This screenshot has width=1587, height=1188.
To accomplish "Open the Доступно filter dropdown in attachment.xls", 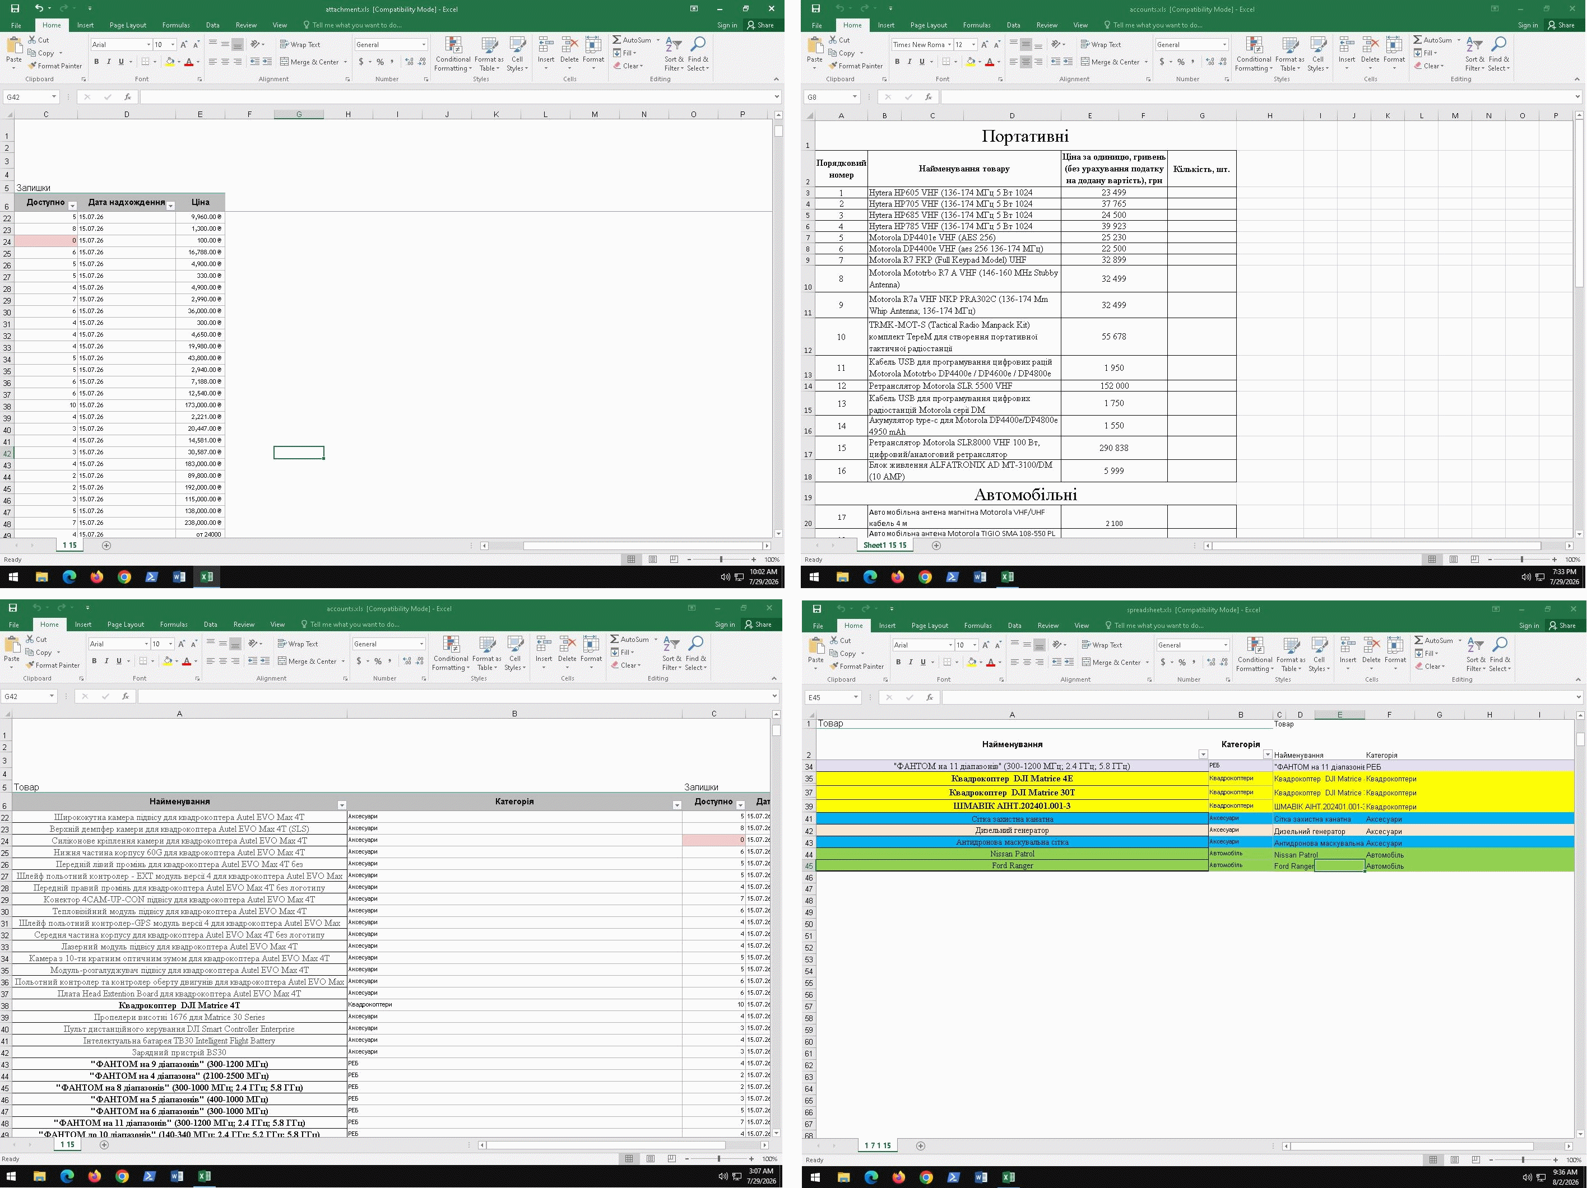I will point(72,206).
